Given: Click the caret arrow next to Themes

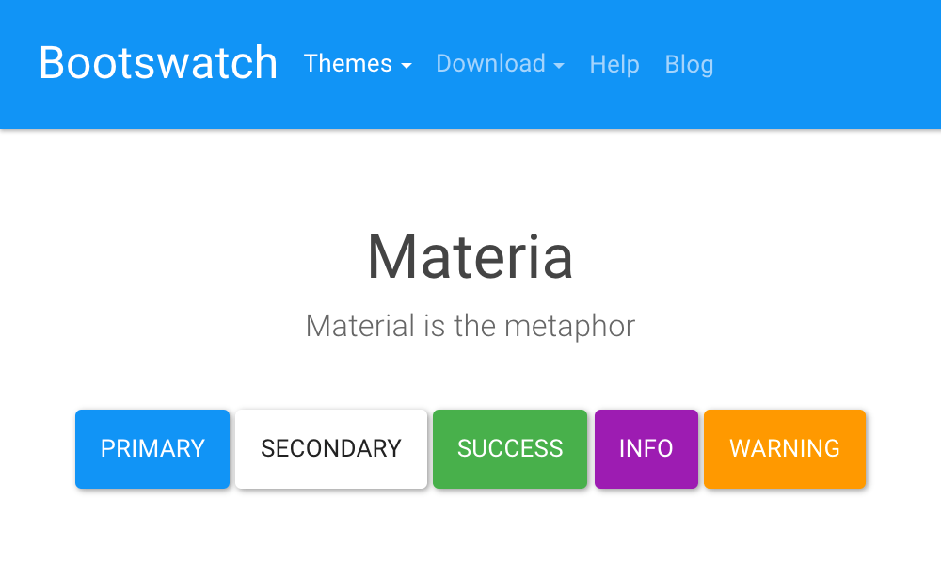Looking at the screenshot, I should tap(407, 66).
